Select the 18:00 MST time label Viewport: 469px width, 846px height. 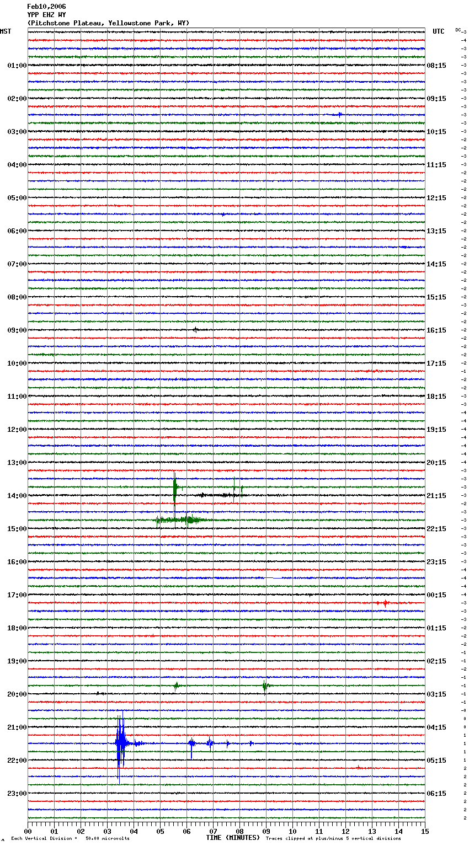17,628
